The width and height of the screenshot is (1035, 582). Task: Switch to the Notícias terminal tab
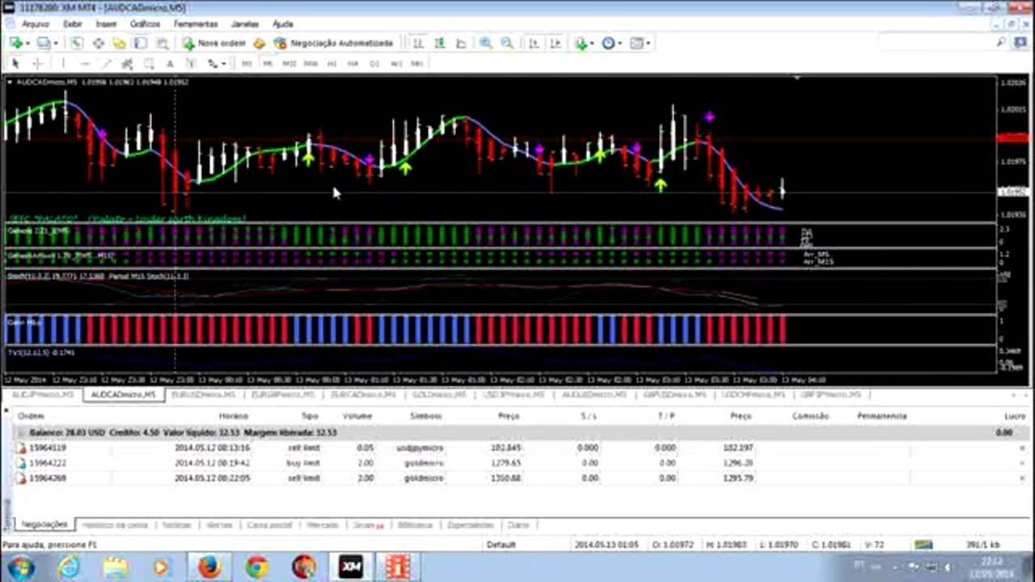176,525
